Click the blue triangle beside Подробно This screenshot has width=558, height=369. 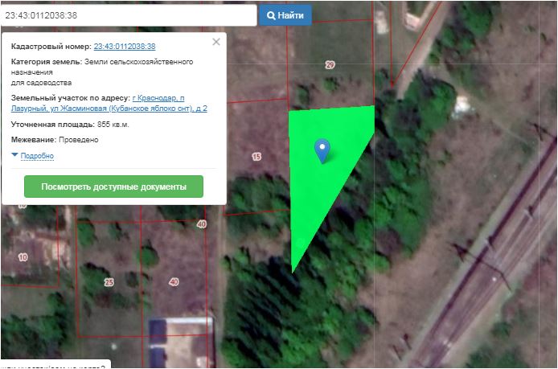[14, 155]
